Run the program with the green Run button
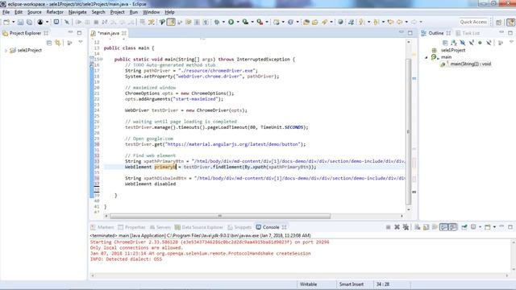 coord(231,22)
